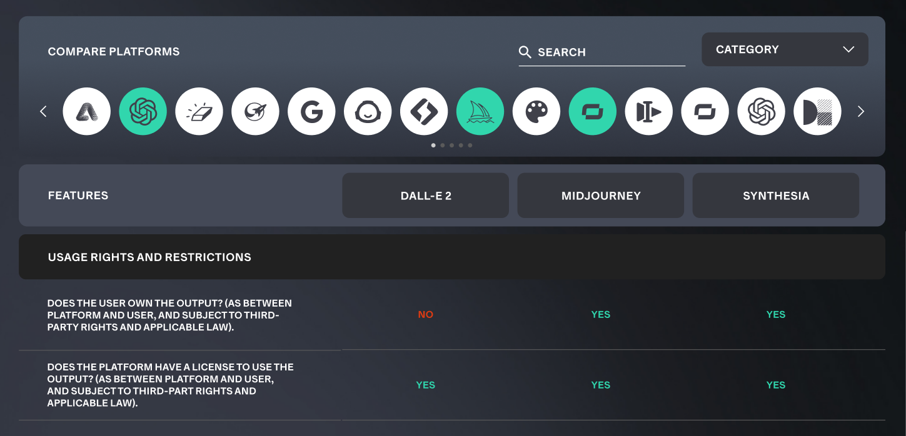
Task: Click the Search input field
Action: click(602, 52)
